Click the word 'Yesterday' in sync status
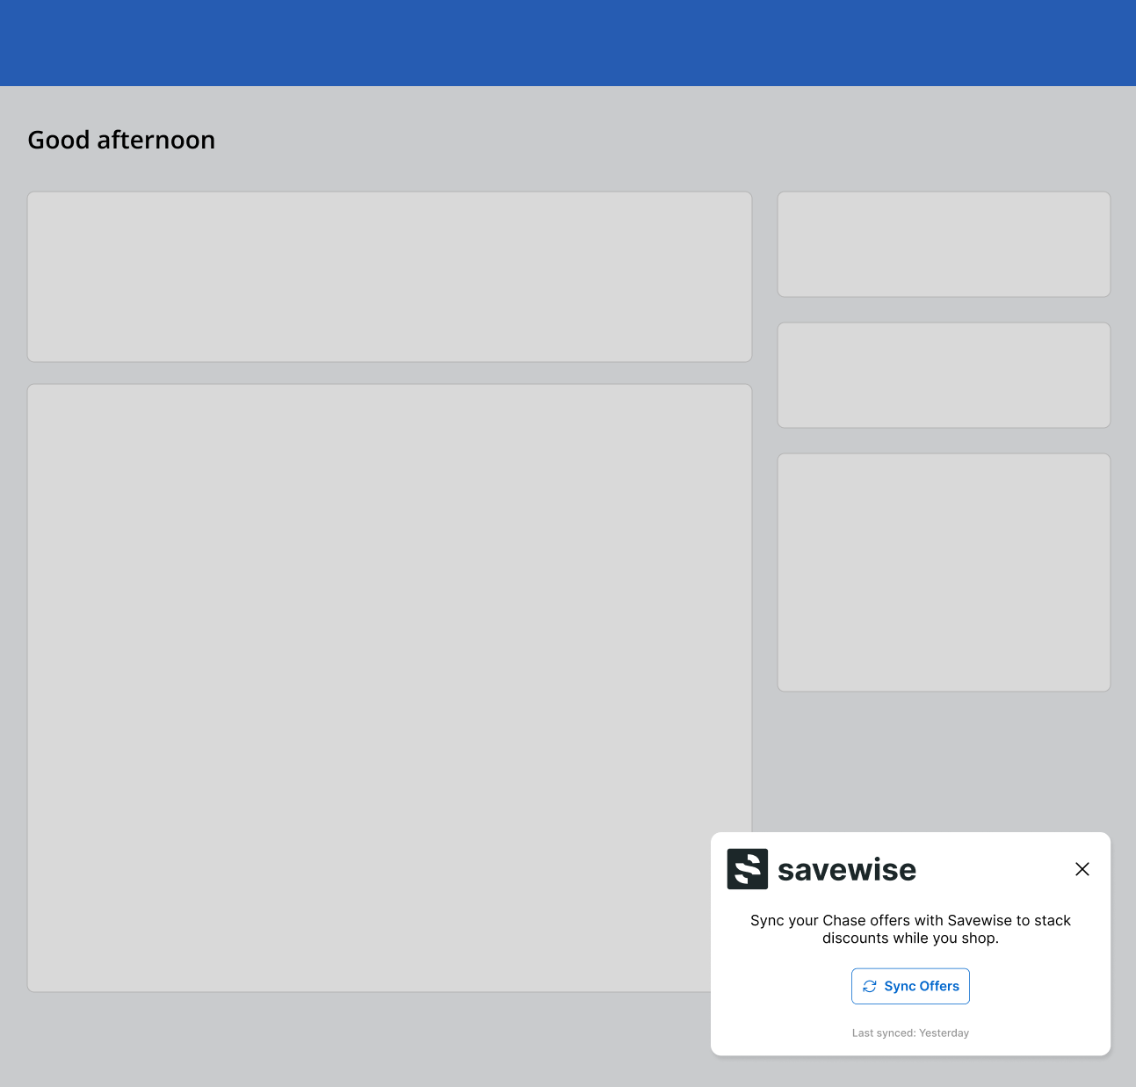The image size is (1136, 1087). (944, 1033)
